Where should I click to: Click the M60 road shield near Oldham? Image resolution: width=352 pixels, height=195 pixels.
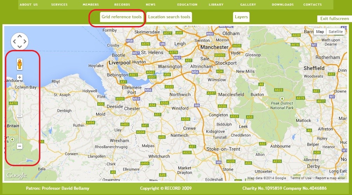[x=210, y=34]
